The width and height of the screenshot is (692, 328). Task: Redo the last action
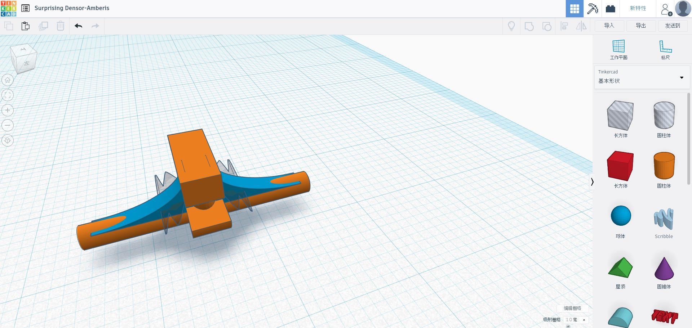pyautogui.click(x=95, y=26)
